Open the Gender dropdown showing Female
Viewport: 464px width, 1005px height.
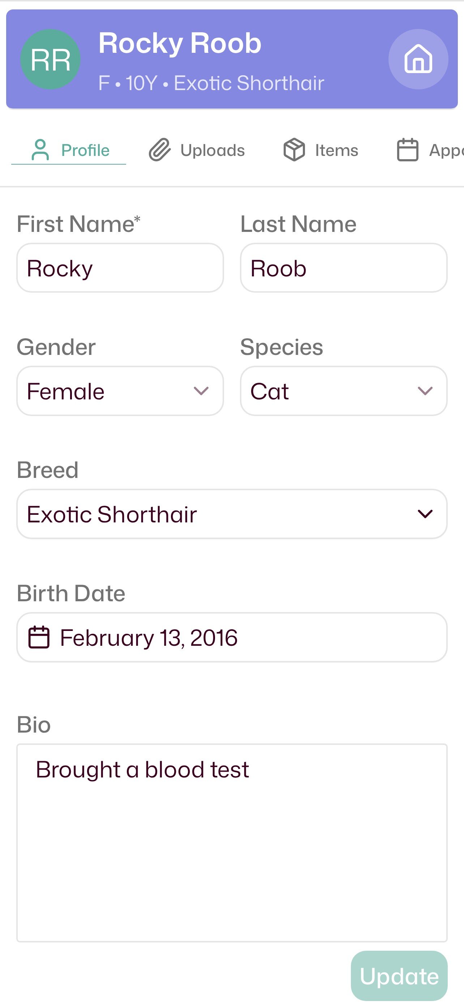pyautogui.click(x=120, y=391)
